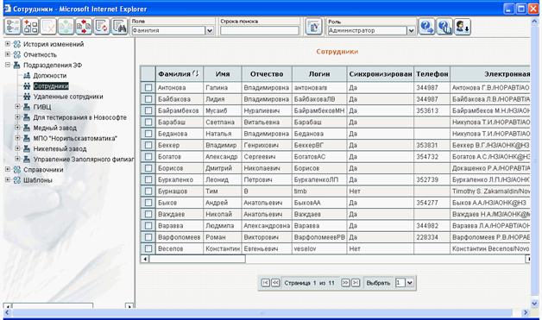Screen dimensions: 542x320
Task: Expand the Справочники tree node
Action: tap(8, 169)
